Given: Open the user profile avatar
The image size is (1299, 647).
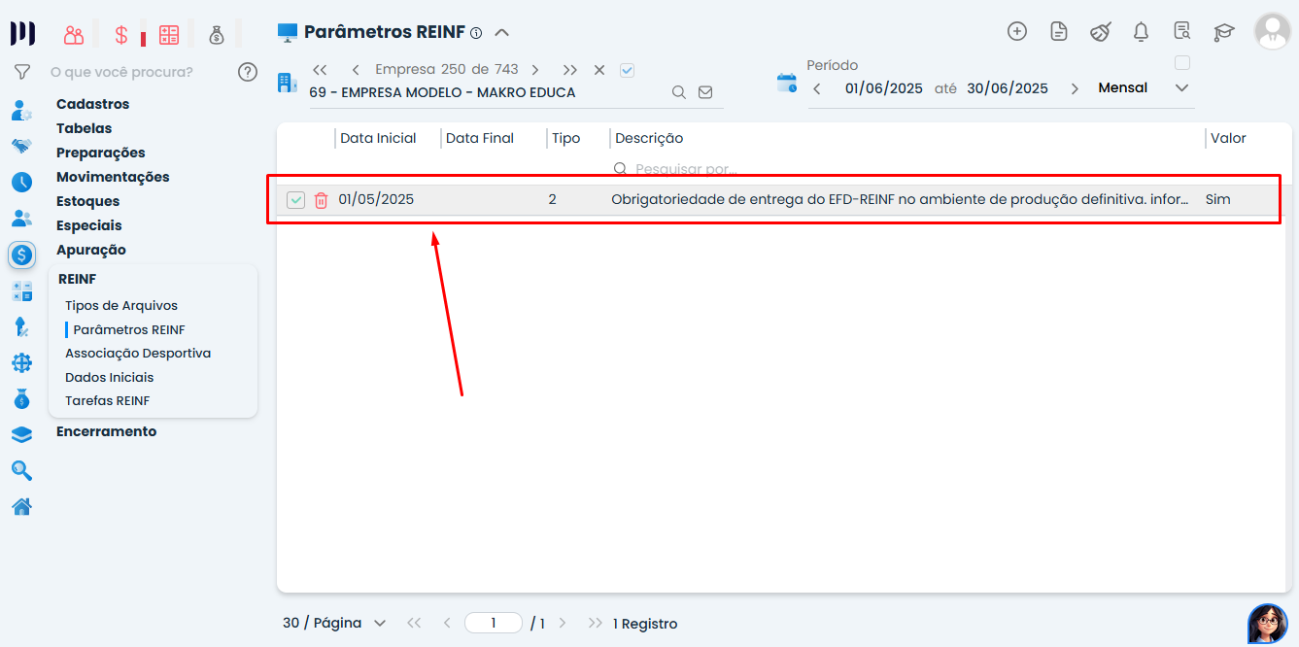Looking at the screenshot, I should click(1272, 31).
